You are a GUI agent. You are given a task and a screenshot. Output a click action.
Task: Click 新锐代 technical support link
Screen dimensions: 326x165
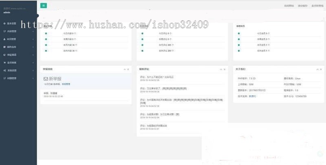pyautogui.click(x=252, y=96)
